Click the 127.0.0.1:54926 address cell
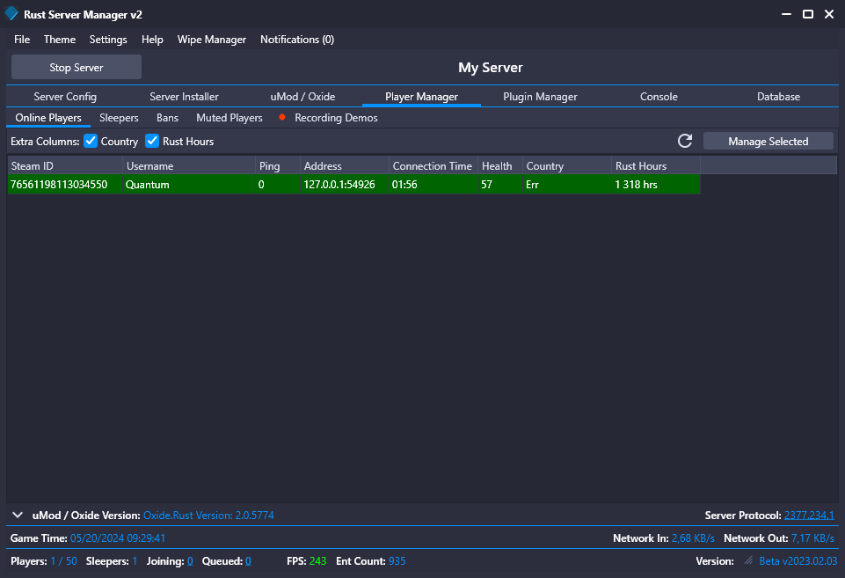 [345, 185]
